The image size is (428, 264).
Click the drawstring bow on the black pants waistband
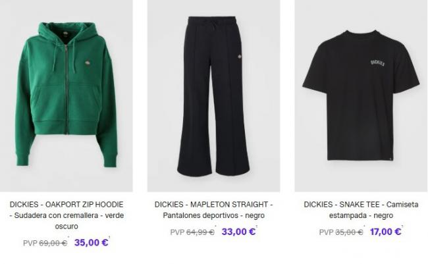tap(212, 27)
